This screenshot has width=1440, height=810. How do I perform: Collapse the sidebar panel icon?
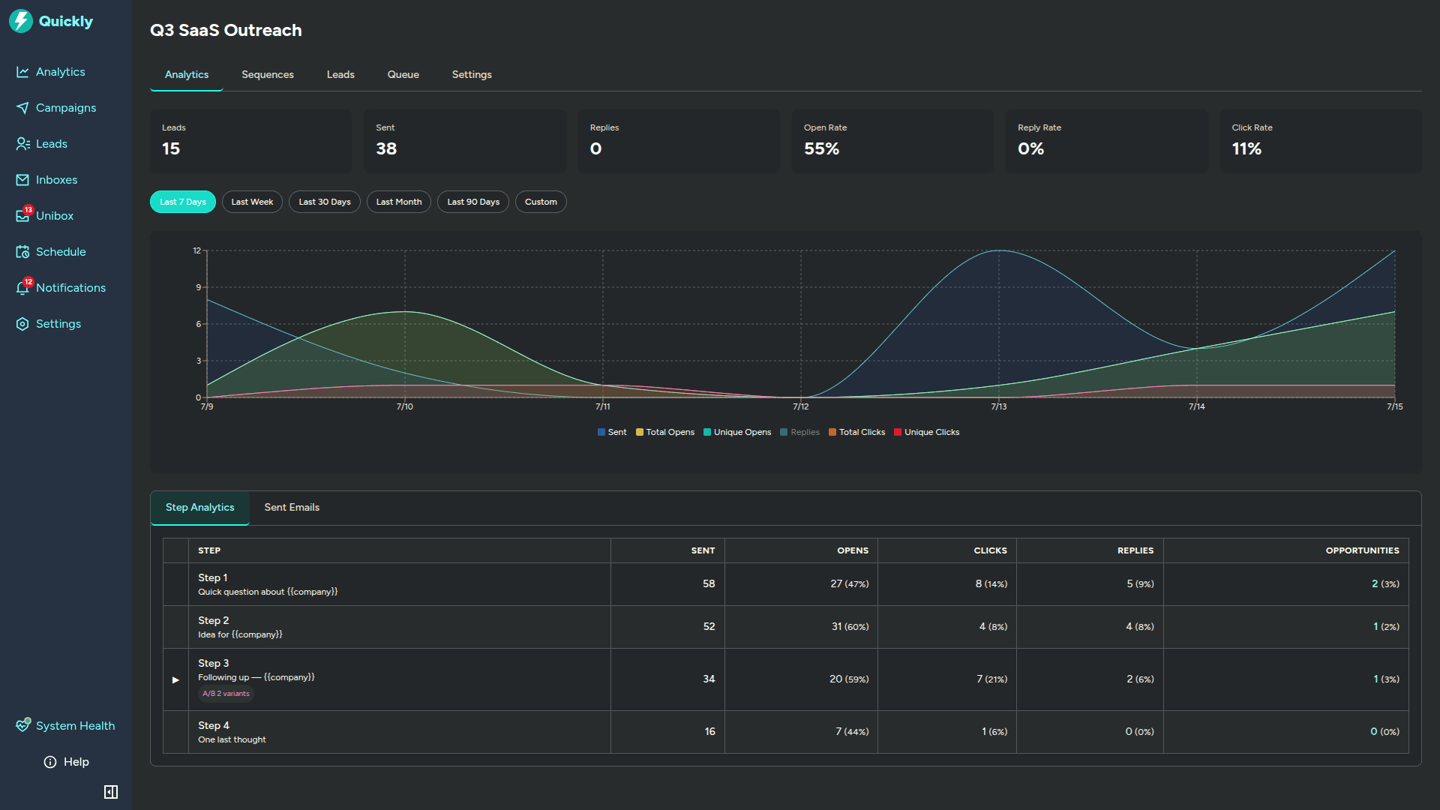tap(111, 792)
